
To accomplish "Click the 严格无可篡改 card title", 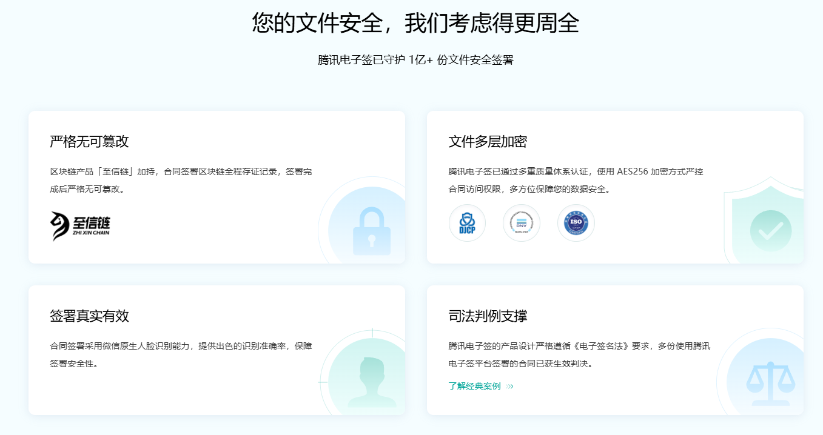I will tap(89, 142).
